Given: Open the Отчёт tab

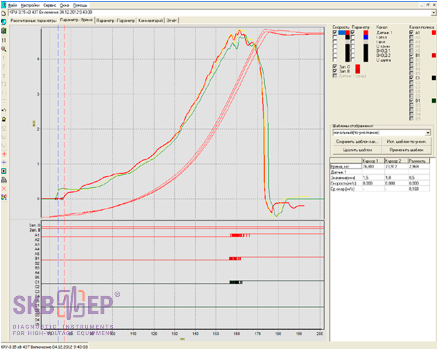Looking at the screenshot, I should point(172,21).
